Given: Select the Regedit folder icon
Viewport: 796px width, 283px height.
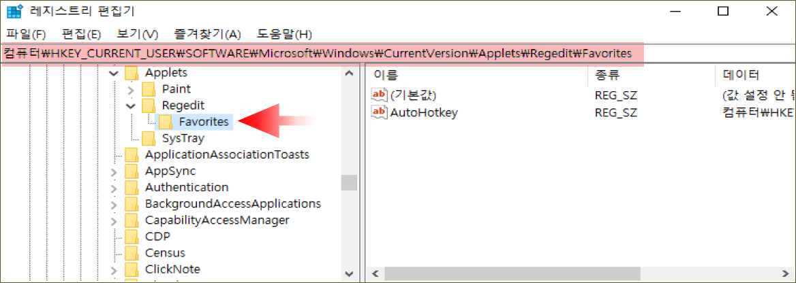Looking at the screenshot, I should tap(149, 105).
